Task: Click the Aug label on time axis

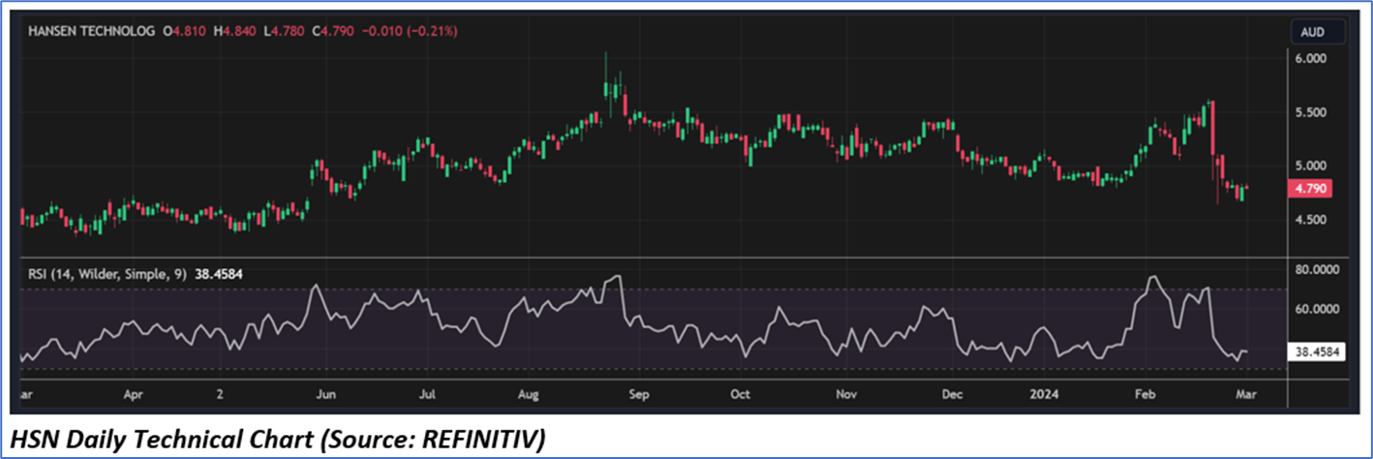Action: pyautogui.click(x=528, y=395)
